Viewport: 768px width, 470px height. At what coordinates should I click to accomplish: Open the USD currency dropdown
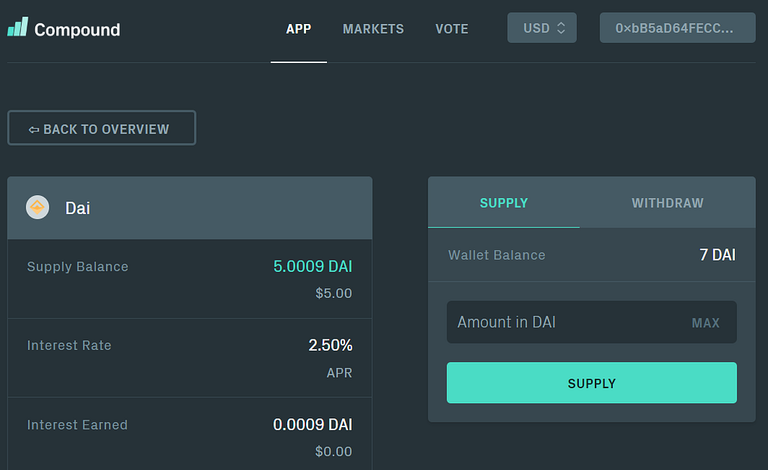pos(541,28)
